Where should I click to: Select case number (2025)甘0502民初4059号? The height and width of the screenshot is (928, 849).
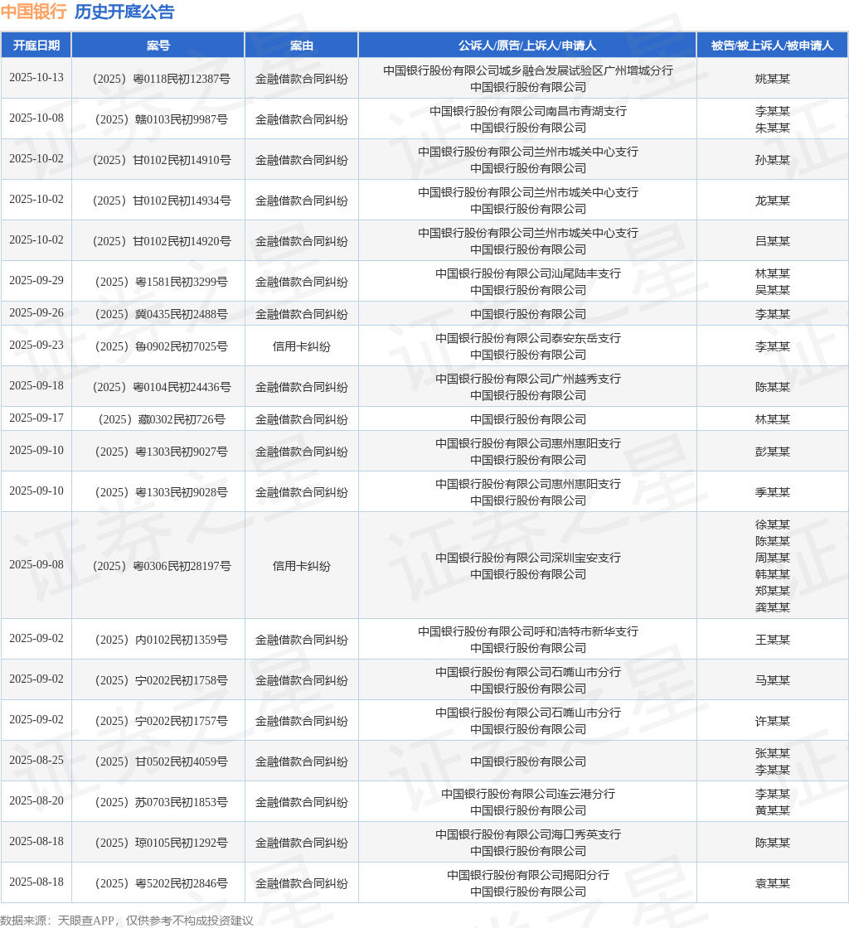(161, 761)
